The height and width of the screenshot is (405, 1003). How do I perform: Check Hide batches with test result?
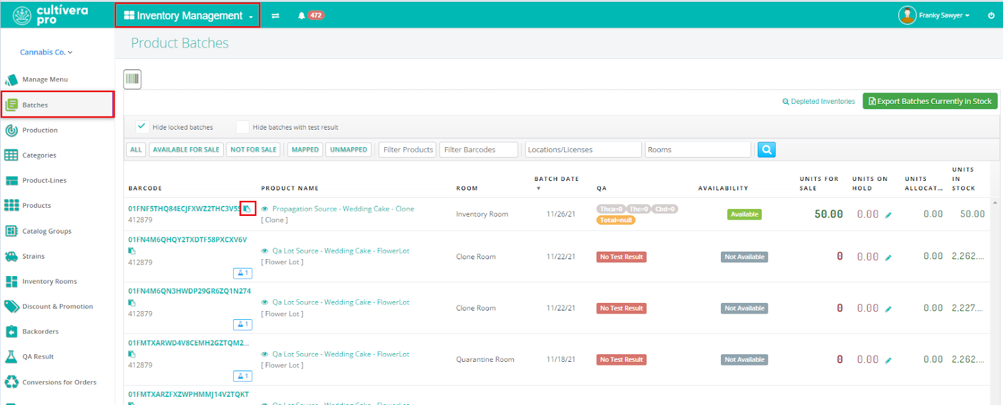[x=243, y=126]
